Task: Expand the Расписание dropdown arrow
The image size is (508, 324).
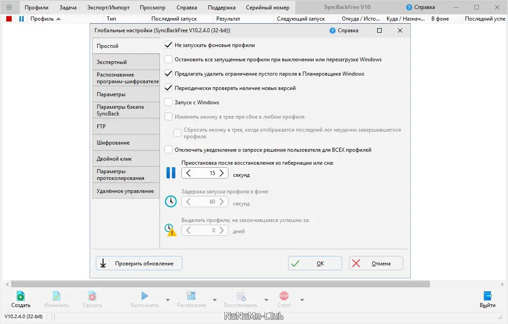Action: click(215, 300)
